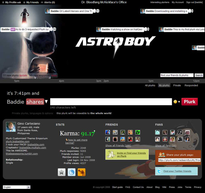Open My Friends in top bar

click(x=32, y=2)
